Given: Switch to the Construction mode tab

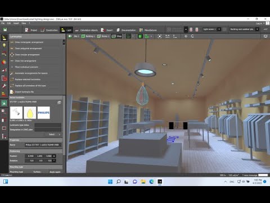Looking at the screenshot, I should coord(49,30).
